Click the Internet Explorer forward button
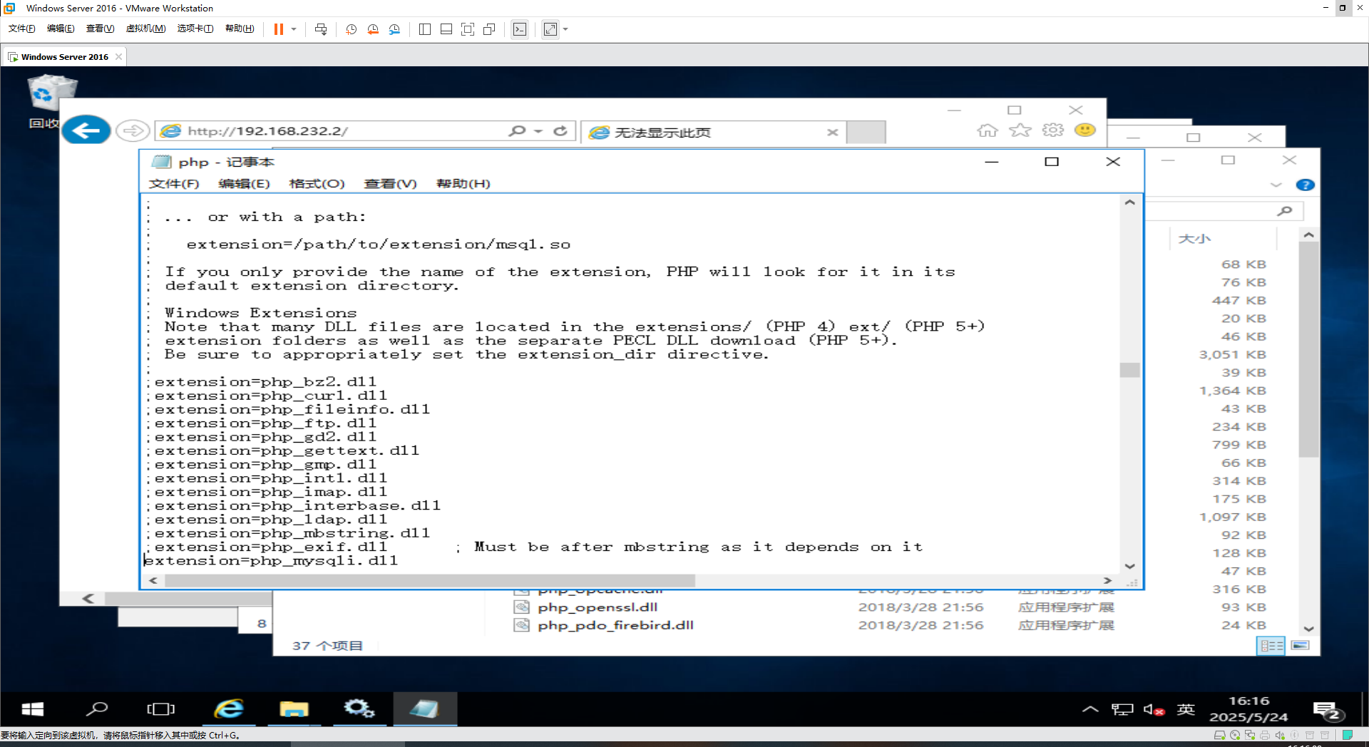 (133, 130)
